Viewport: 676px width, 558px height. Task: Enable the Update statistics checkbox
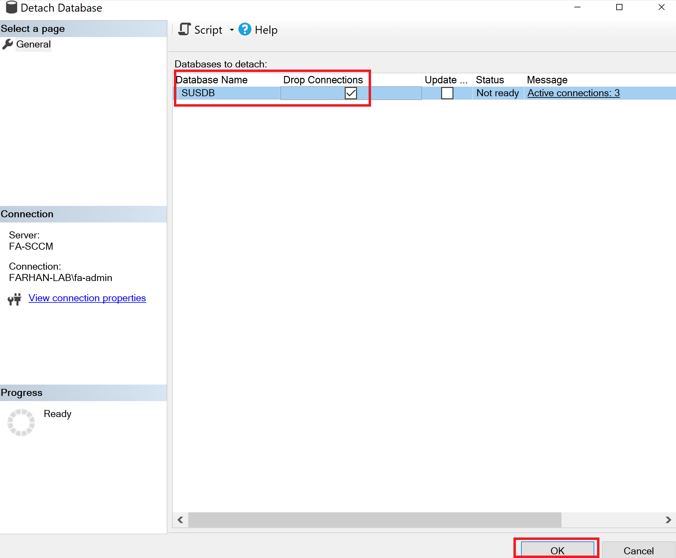pyautogui.click(x=447, y=93)
